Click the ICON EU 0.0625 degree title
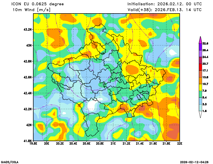 click(x=38, y=4)
